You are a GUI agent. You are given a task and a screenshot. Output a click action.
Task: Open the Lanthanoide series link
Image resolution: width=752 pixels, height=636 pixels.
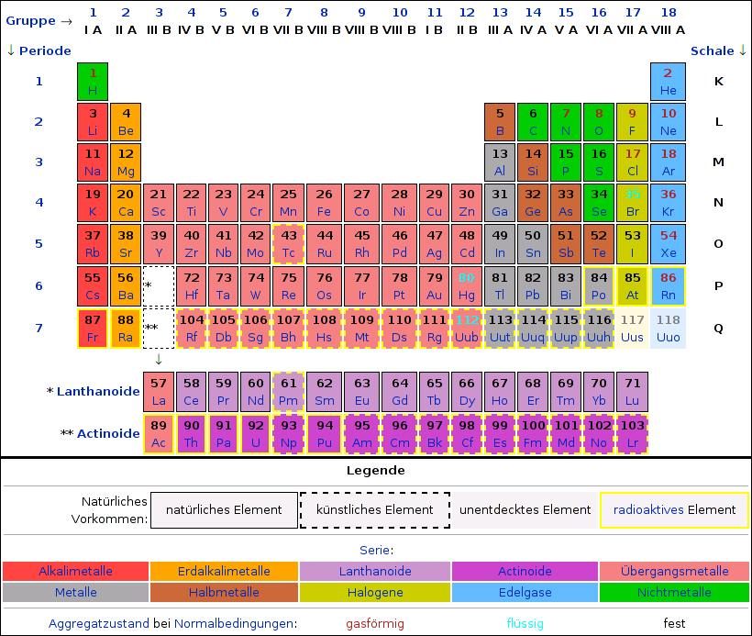tap(98, 391)
